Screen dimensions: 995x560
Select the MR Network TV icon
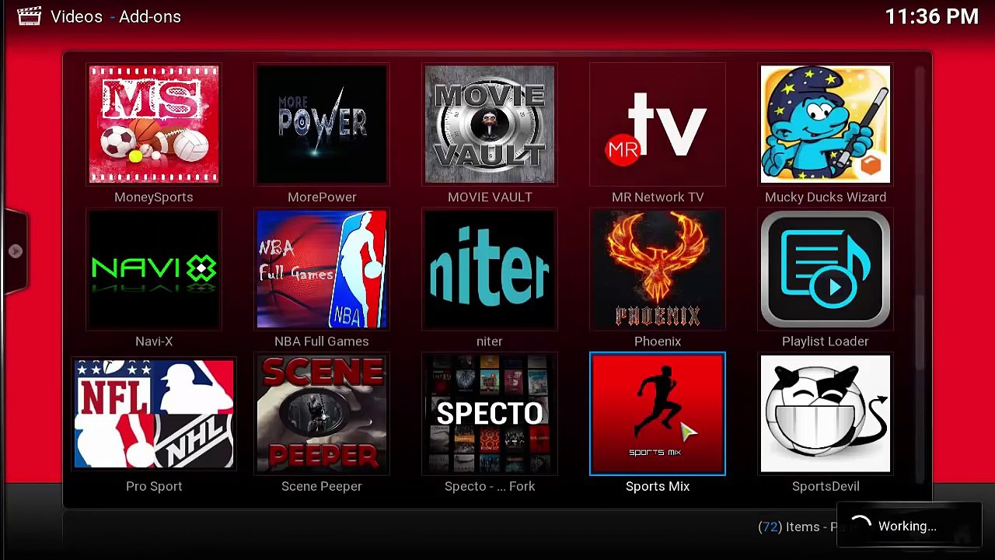tap(658, 124)
